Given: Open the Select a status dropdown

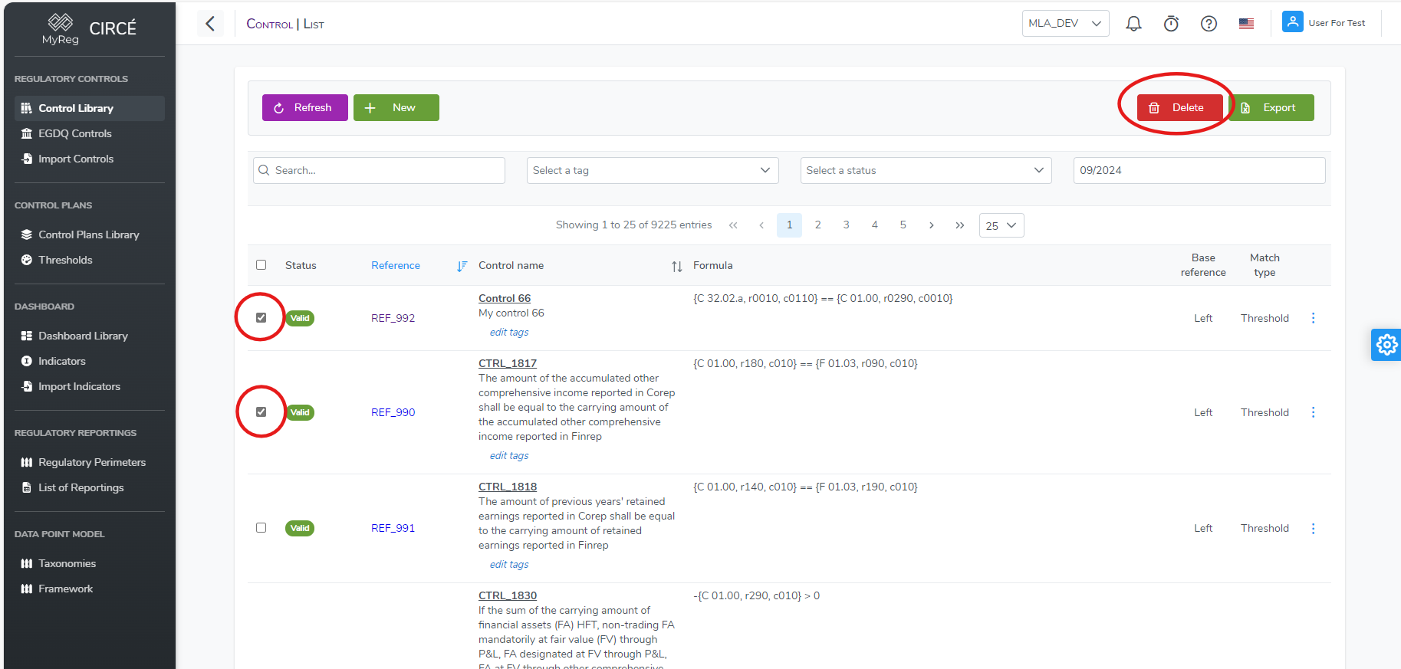Looking at the screenshot, I should point(926,170).
